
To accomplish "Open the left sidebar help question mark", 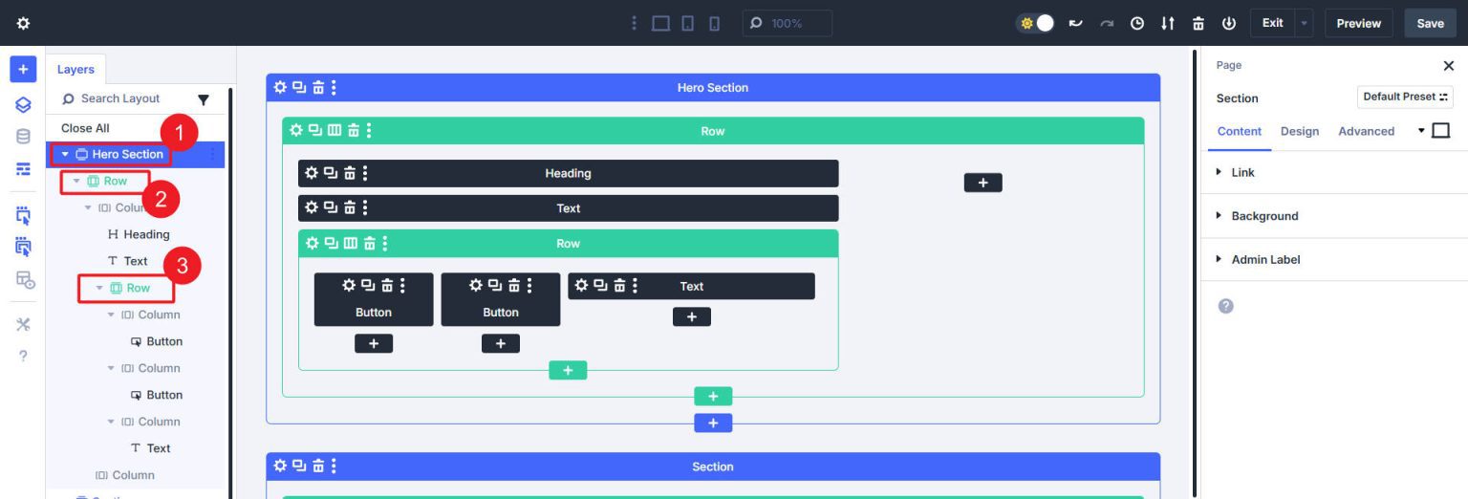I will point(23,357).
